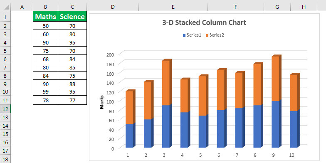Click the Series1 legend label
The width and height of the screenshot is (326, 163).
(194, 35)
